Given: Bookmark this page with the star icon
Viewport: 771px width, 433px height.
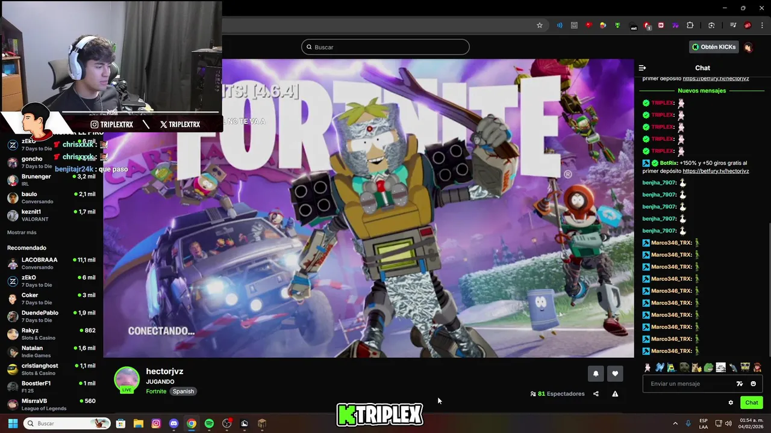Looking at the screenshot, I should [540, 25].
